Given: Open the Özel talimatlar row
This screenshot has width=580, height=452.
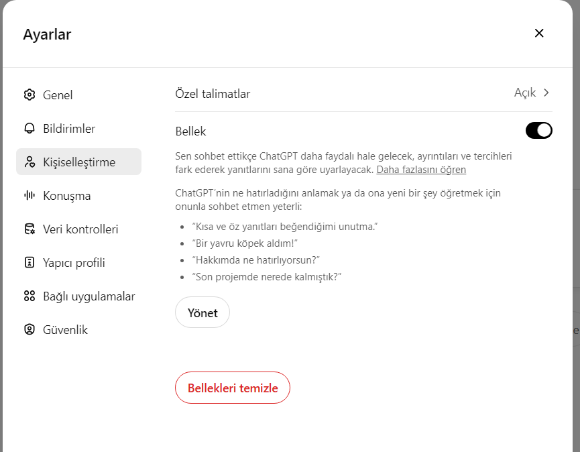Looking at the screenshot, I should pos(363,93).
